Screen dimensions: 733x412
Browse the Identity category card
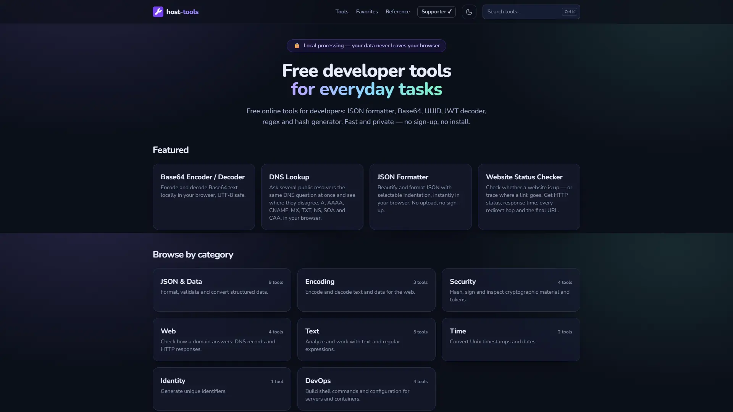click(x=222, y=389)
